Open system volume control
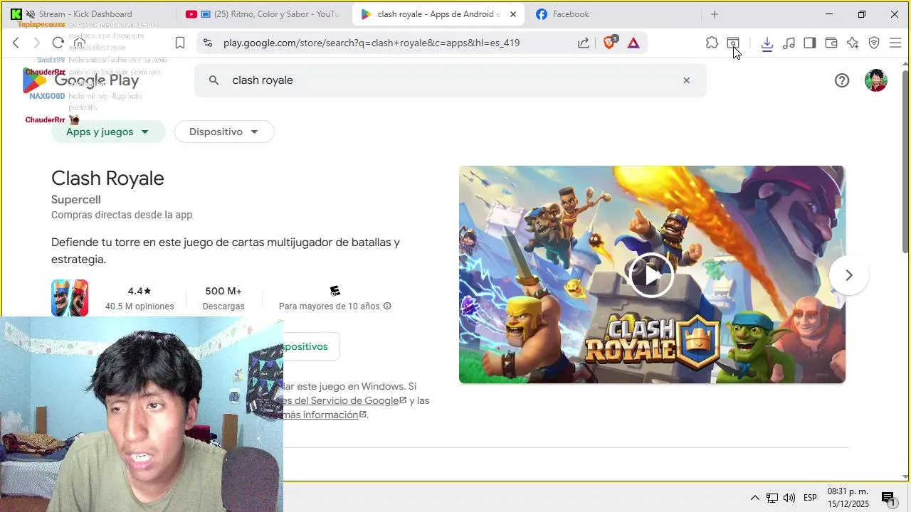 coord(789,498)
